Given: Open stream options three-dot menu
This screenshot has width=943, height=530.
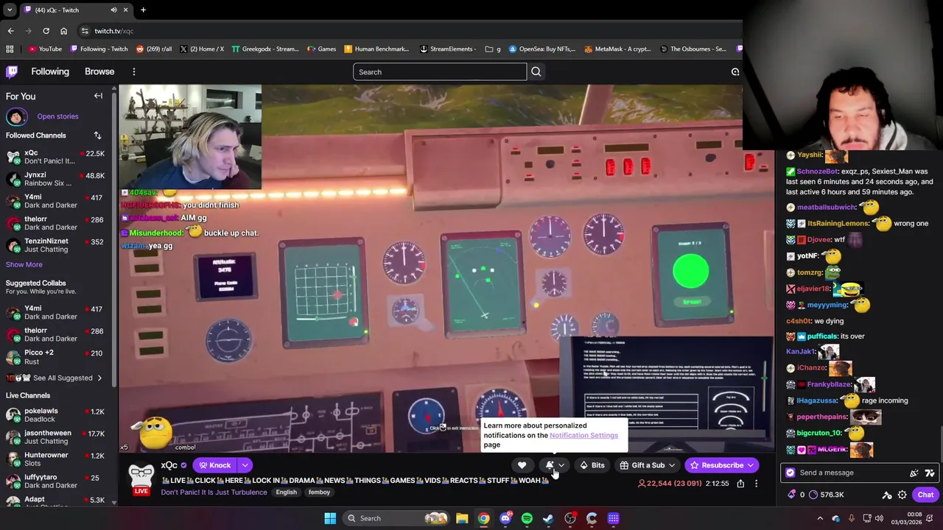Looking at the screenshot, I should 756,484.
